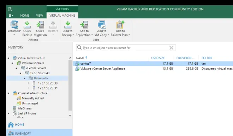Image resolution: width=233 pixels, height=136 pixels.
Task: Click the search magnifier icon
Action: [79, 48]
